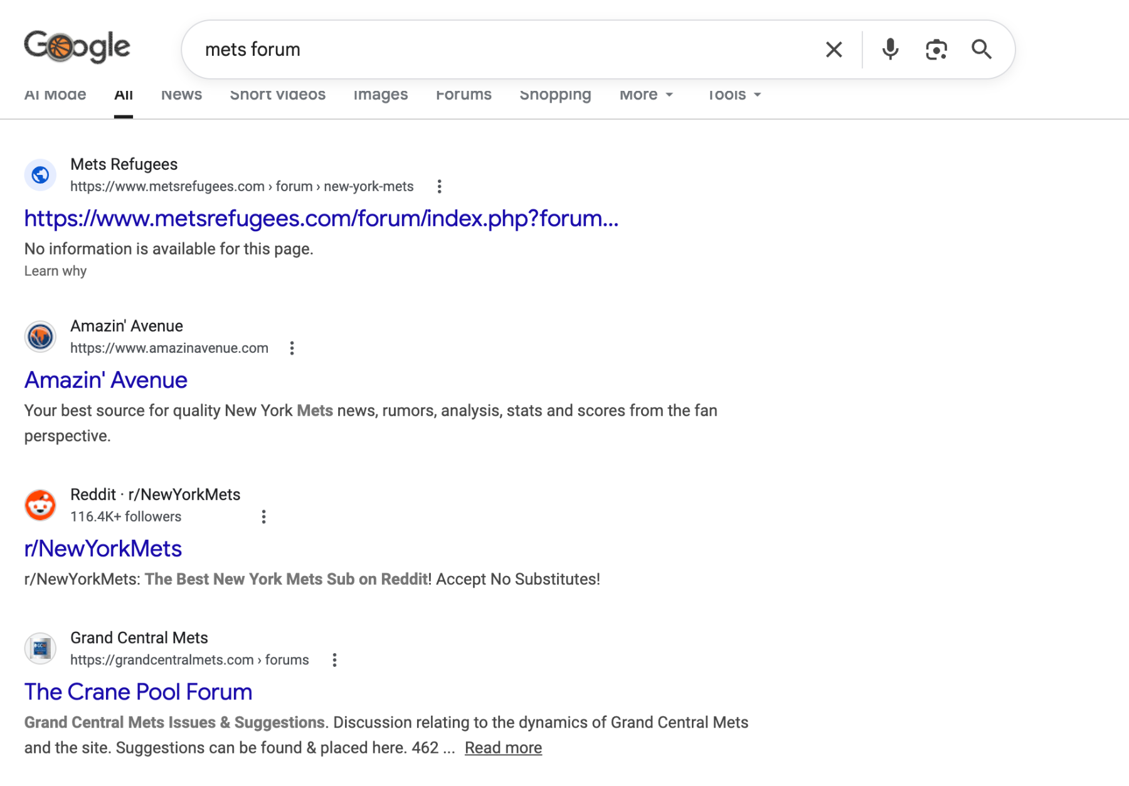Expand the Tools dropdown
The width and height of the screenshot is (1129, 786).
coord(734,95)
